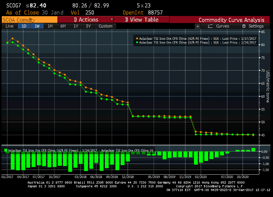Collapse panel with the double chevron button
273x197 pixels.
[198, 26]
